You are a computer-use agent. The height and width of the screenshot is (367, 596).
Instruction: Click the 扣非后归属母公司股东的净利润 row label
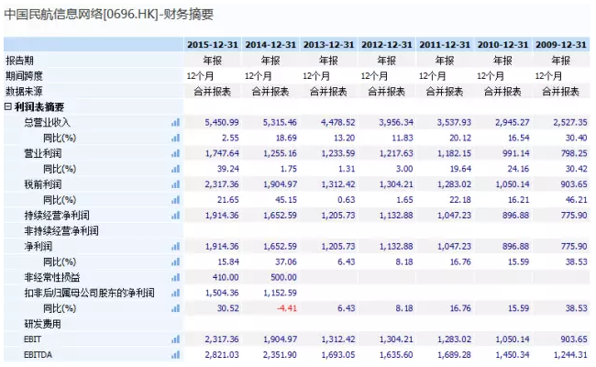click(x=89, y=293)
